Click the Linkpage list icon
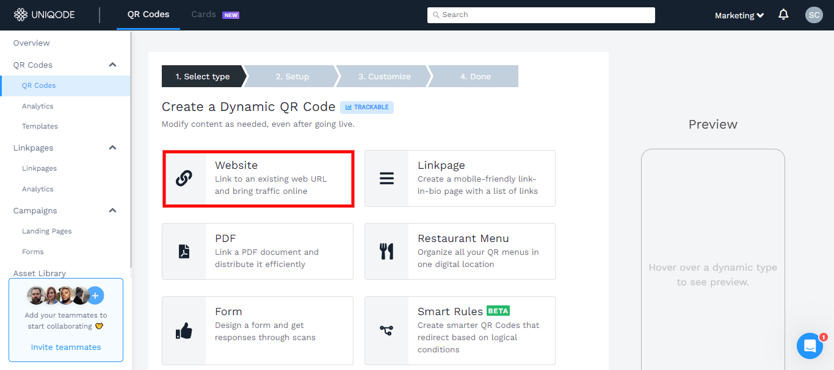The width and height of the screenshot is (834, 370). click(386, 177)
